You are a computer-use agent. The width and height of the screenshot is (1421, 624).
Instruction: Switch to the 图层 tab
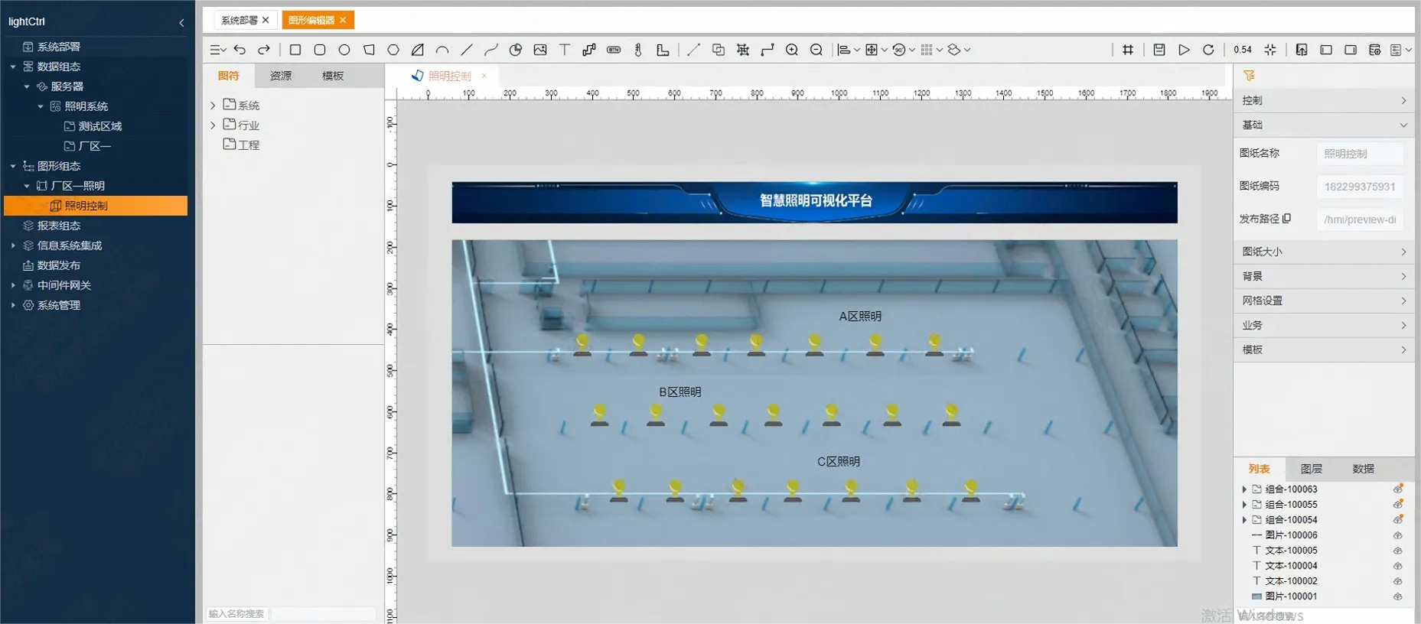tap(1311, 469)
